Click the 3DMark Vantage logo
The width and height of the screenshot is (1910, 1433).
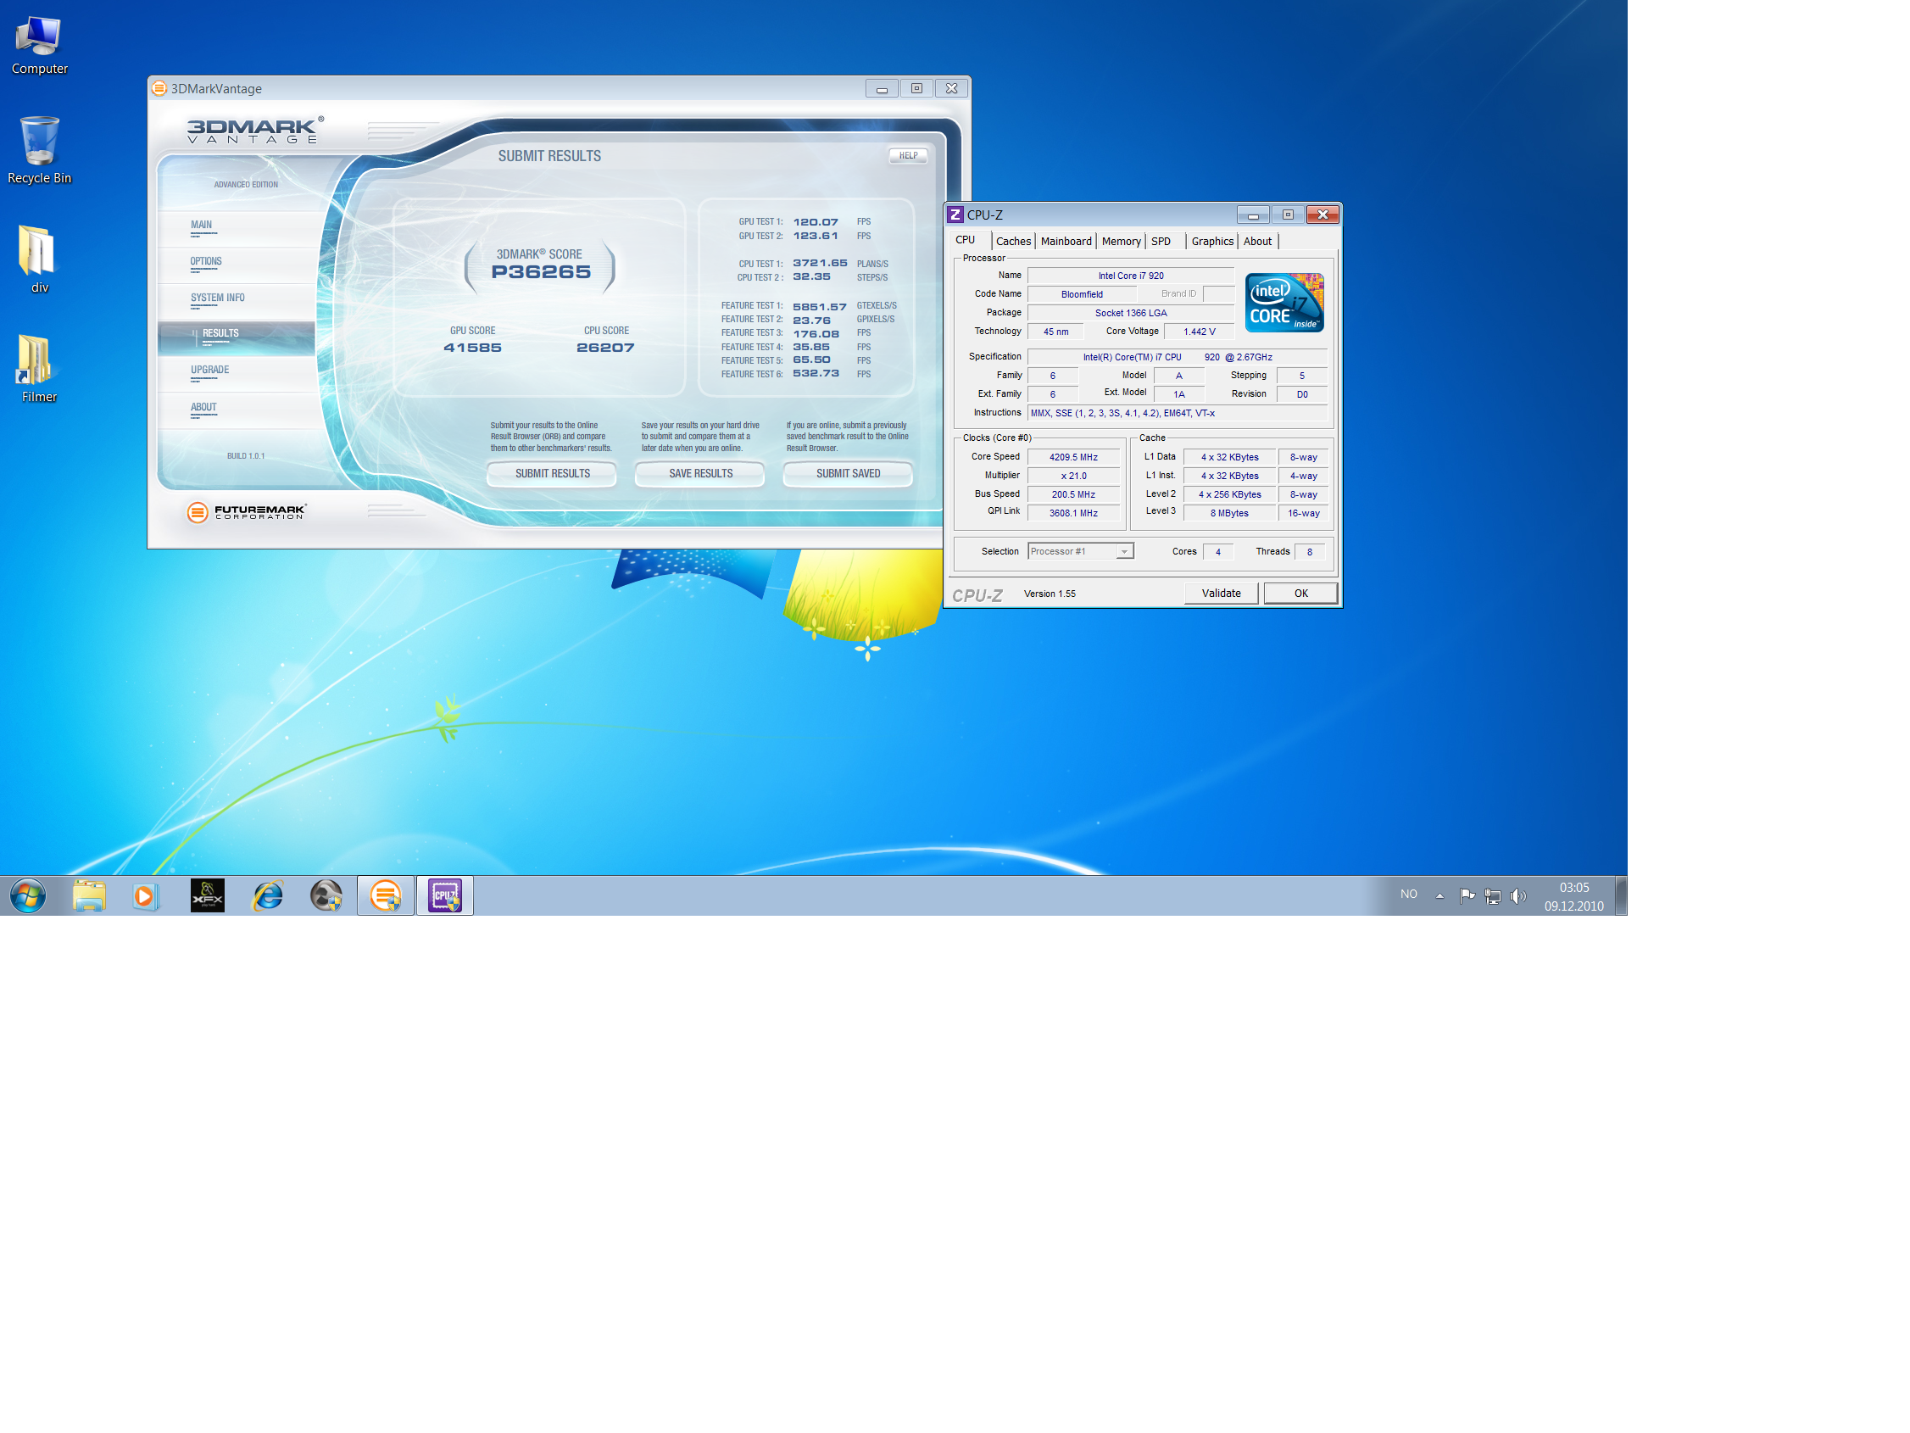254,130
